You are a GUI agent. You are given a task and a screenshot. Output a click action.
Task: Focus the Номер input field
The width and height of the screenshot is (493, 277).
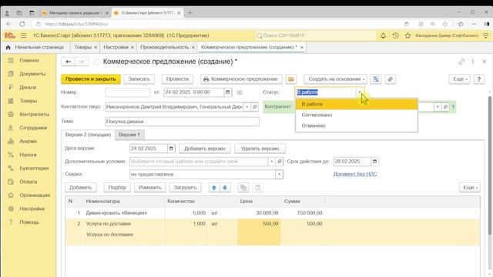[x=127, y=92]
